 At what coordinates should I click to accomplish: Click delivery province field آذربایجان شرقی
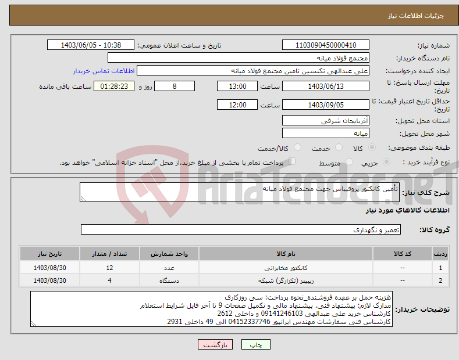326,120
